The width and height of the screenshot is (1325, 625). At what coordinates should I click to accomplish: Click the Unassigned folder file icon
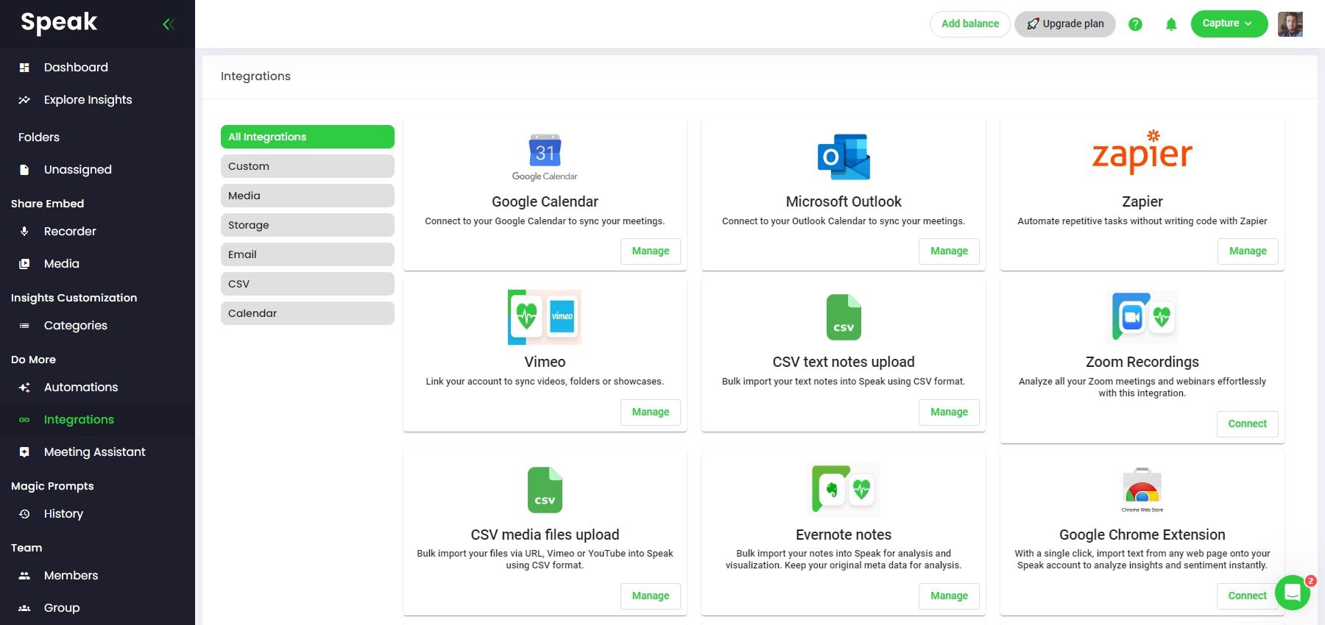(x=24, y=170)
